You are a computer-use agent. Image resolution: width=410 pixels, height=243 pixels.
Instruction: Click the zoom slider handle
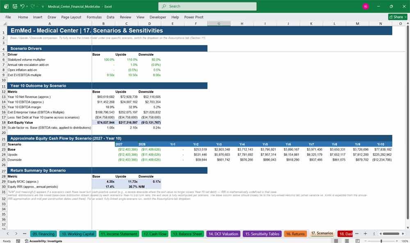pyautogui.click(x=381, y=241)
